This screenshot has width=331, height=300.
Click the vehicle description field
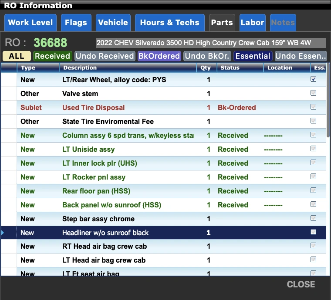click(210, 43)
